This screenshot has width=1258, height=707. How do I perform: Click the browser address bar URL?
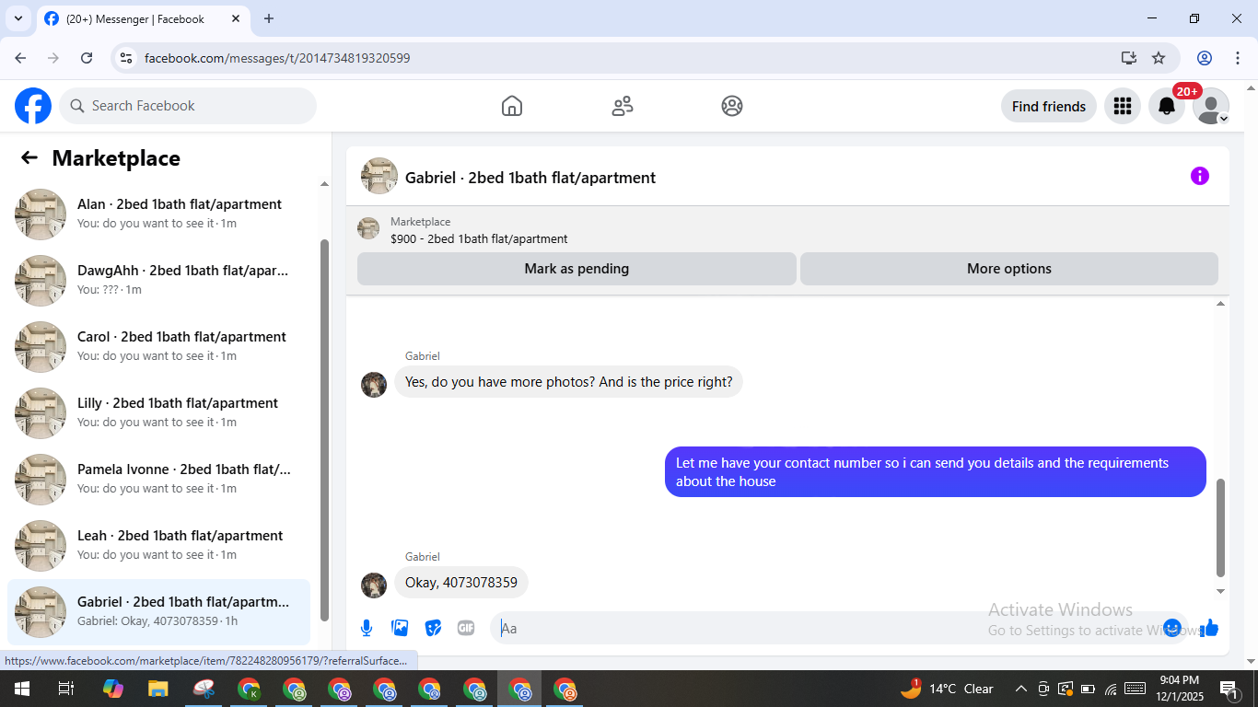277,58
